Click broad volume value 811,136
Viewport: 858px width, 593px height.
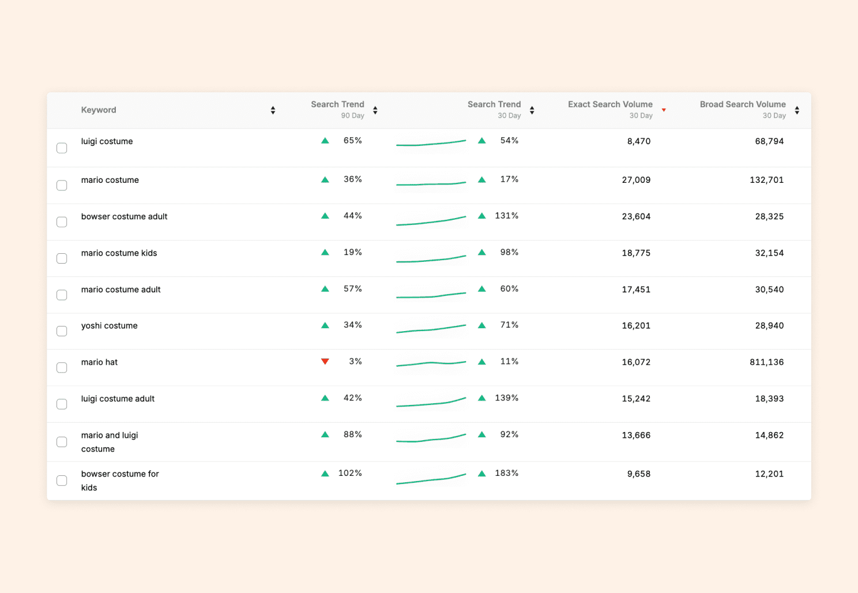point(766,362)
